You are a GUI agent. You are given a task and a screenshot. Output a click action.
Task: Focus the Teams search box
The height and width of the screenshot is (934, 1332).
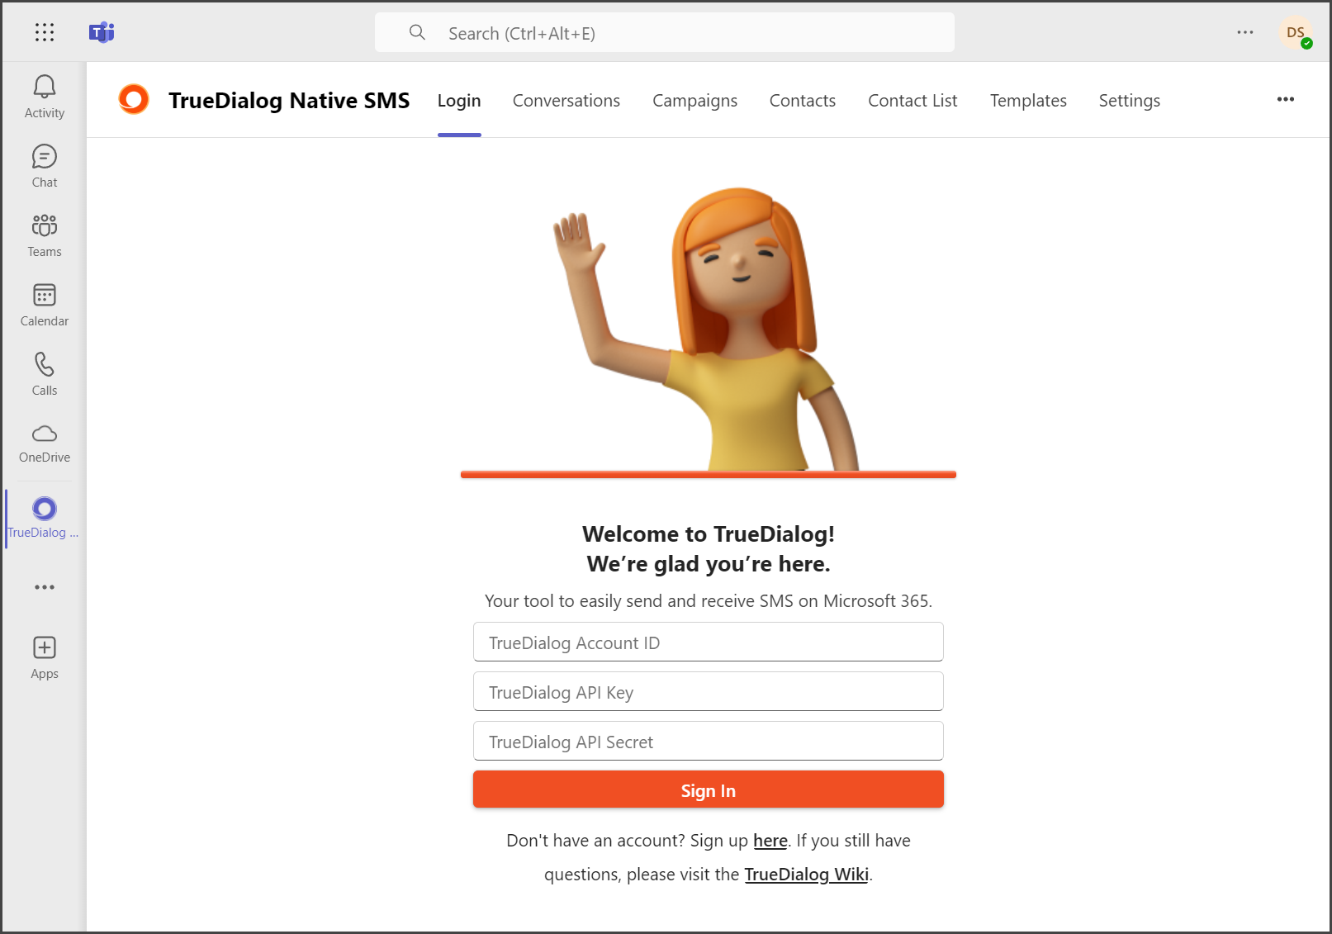pos(665,32)
